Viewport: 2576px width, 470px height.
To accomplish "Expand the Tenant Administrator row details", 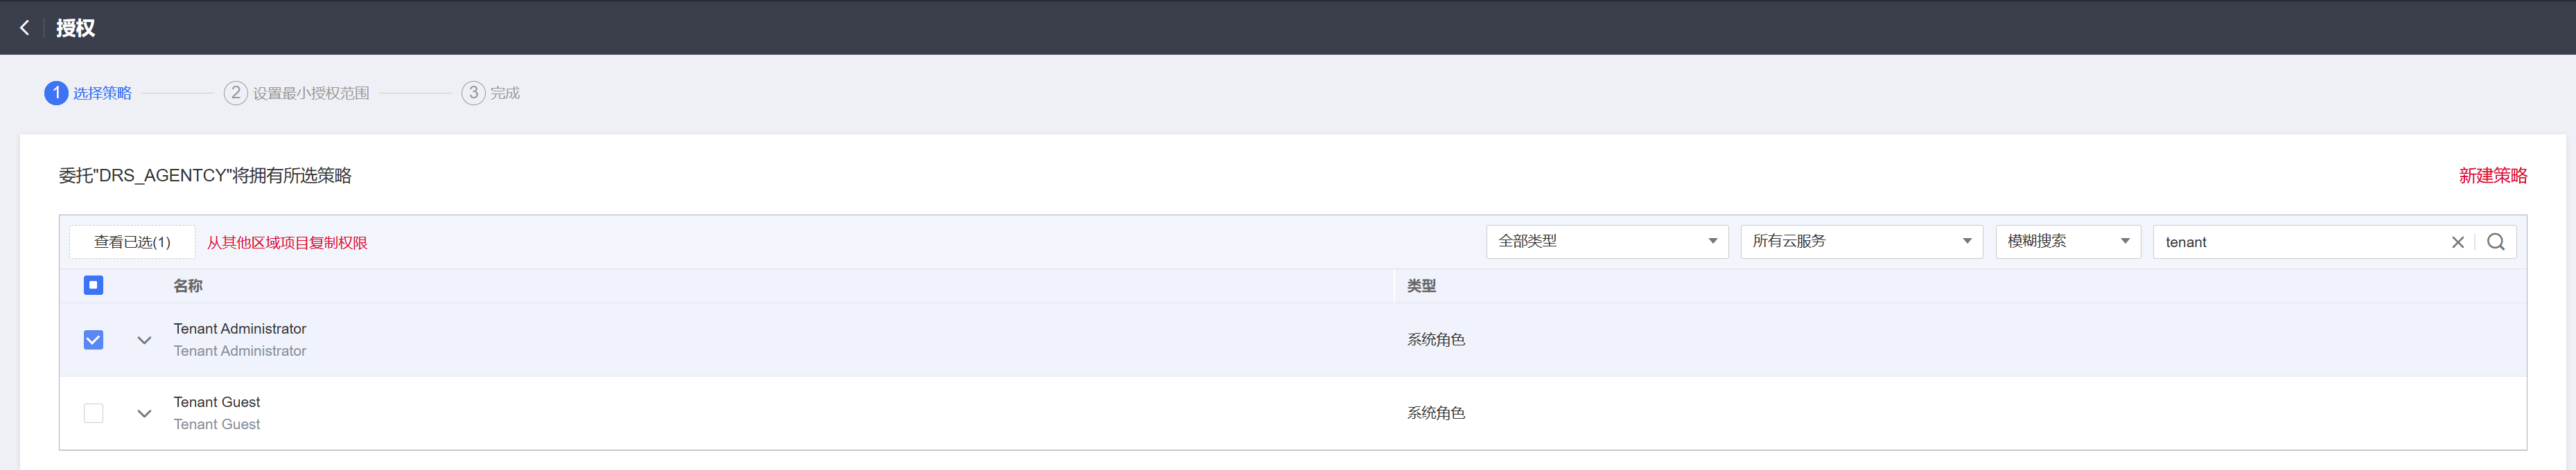I will 144,341.
